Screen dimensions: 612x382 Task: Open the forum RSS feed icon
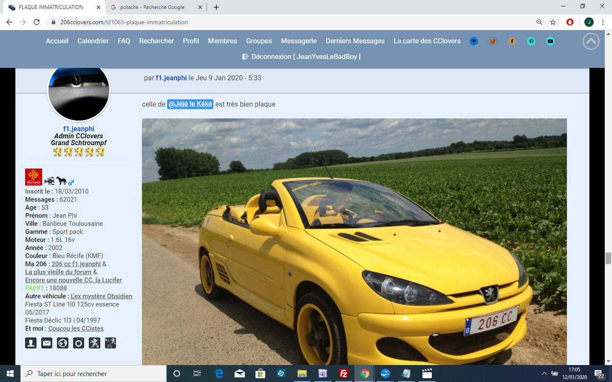pos(474,41)
